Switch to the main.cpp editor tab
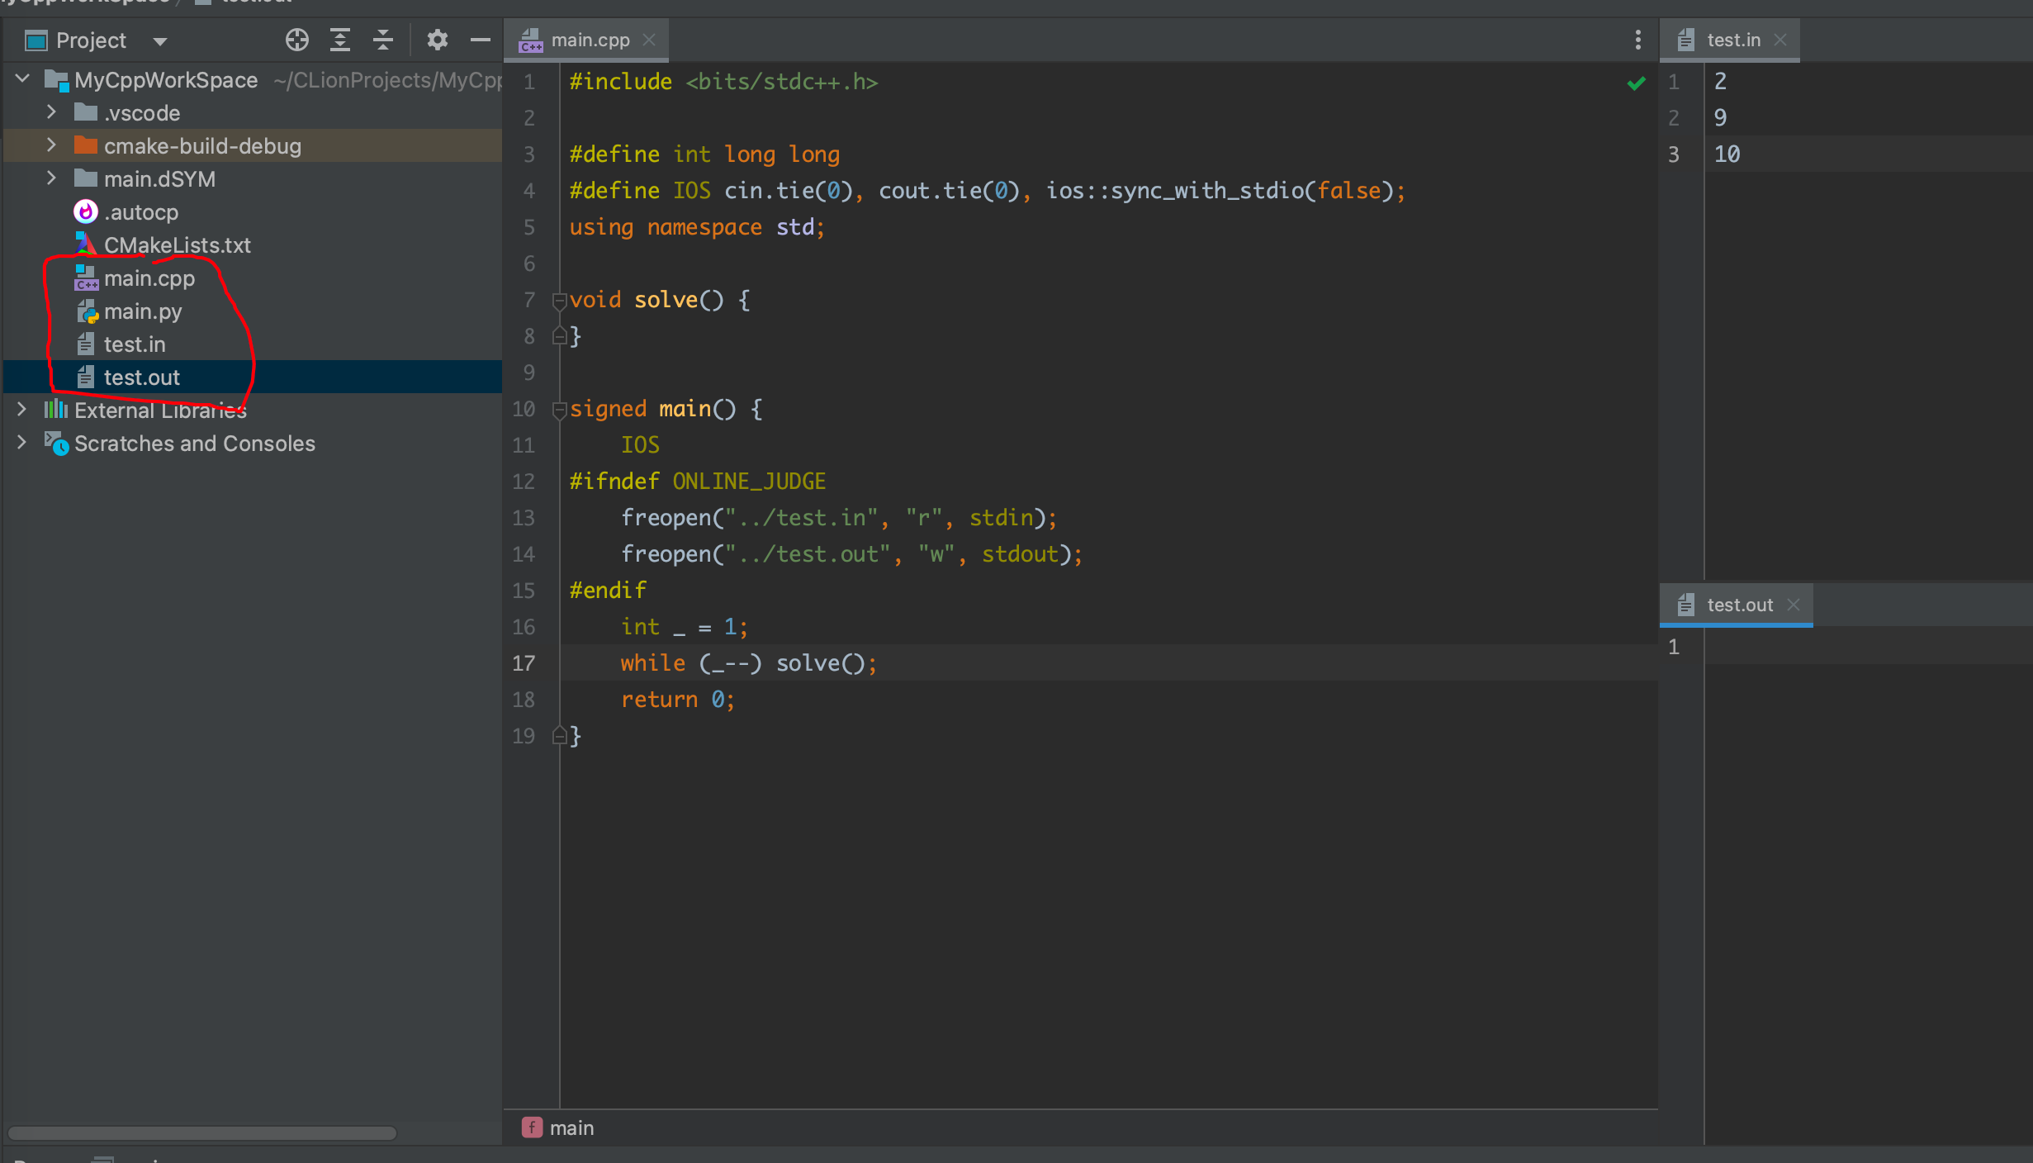The width and height of the screenshot is (2033, 1163). click(590, 40)
